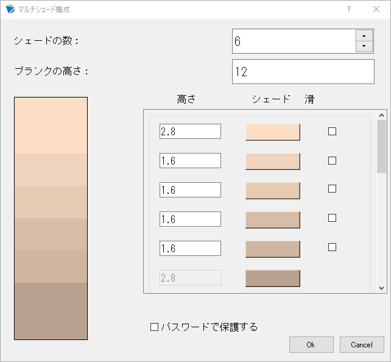Click the 滑 column header
This screenshot has width=391, height=362.
coord(309,99)
